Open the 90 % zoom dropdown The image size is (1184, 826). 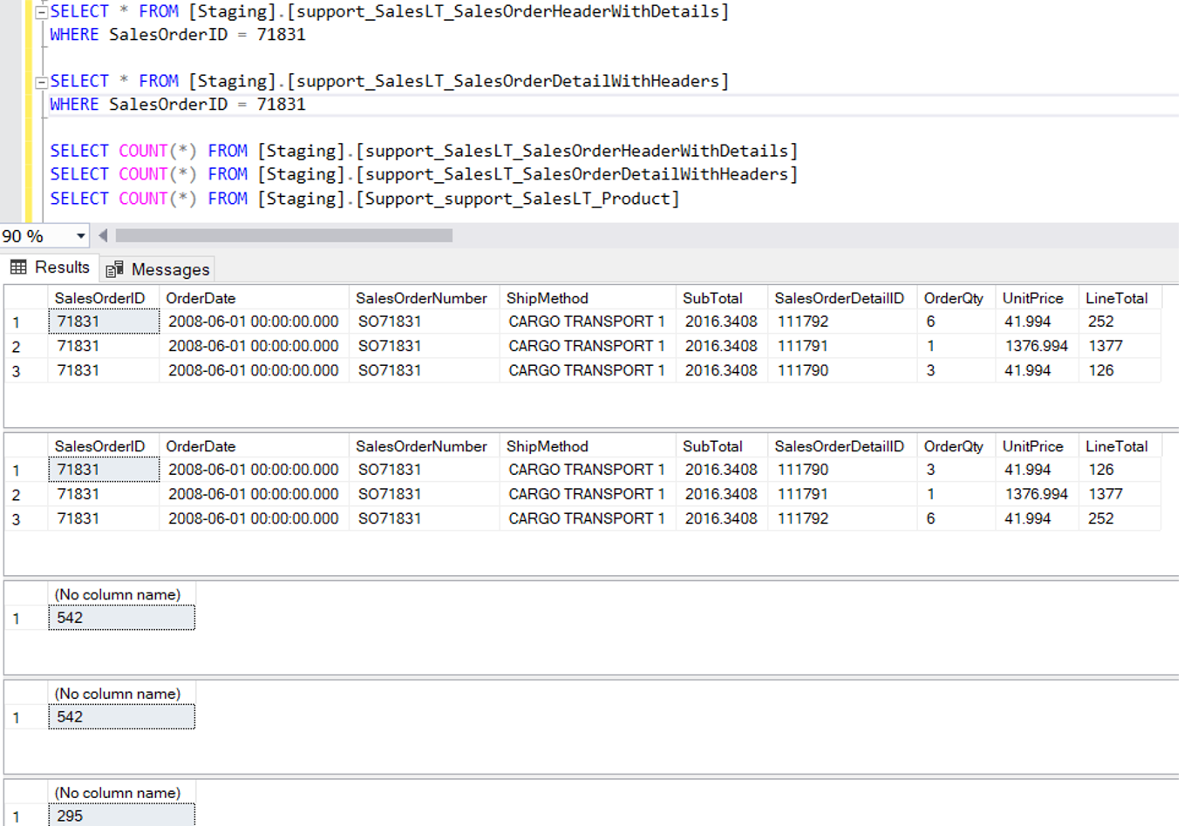(80, 236)
